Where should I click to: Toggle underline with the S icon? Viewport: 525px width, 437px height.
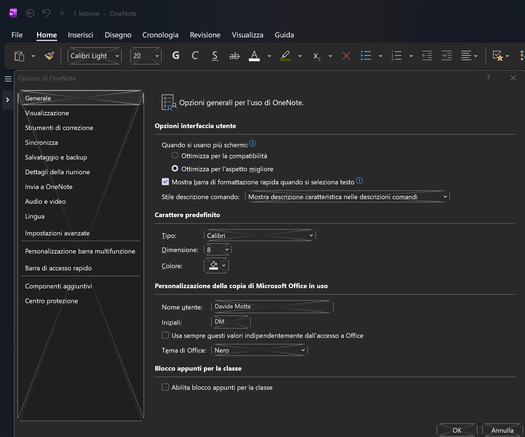tap(215, 56)
